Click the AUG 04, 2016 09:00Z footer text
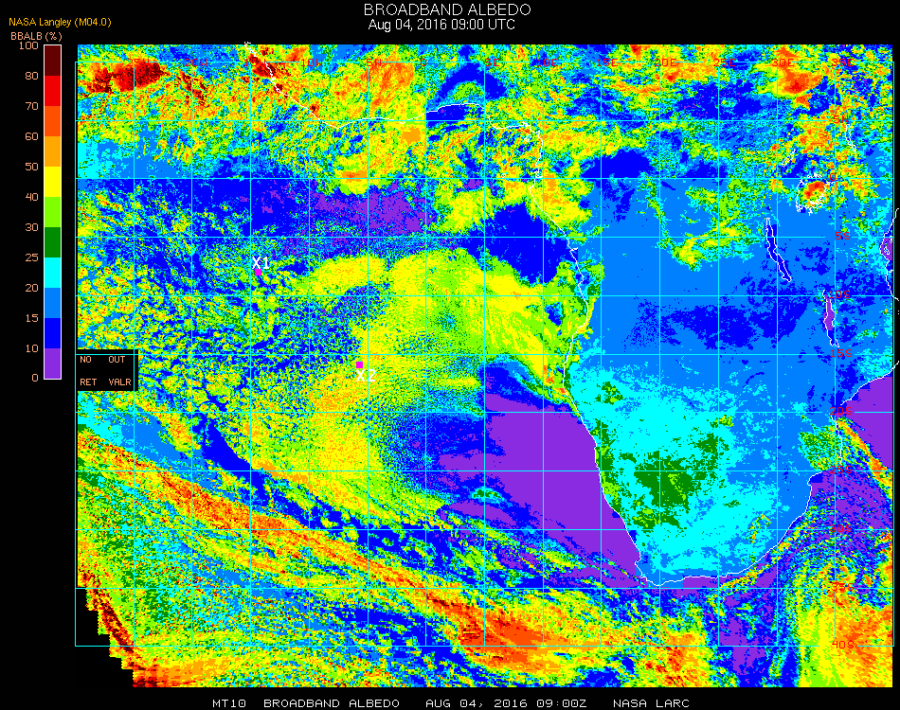 click(x=506, y=703)
